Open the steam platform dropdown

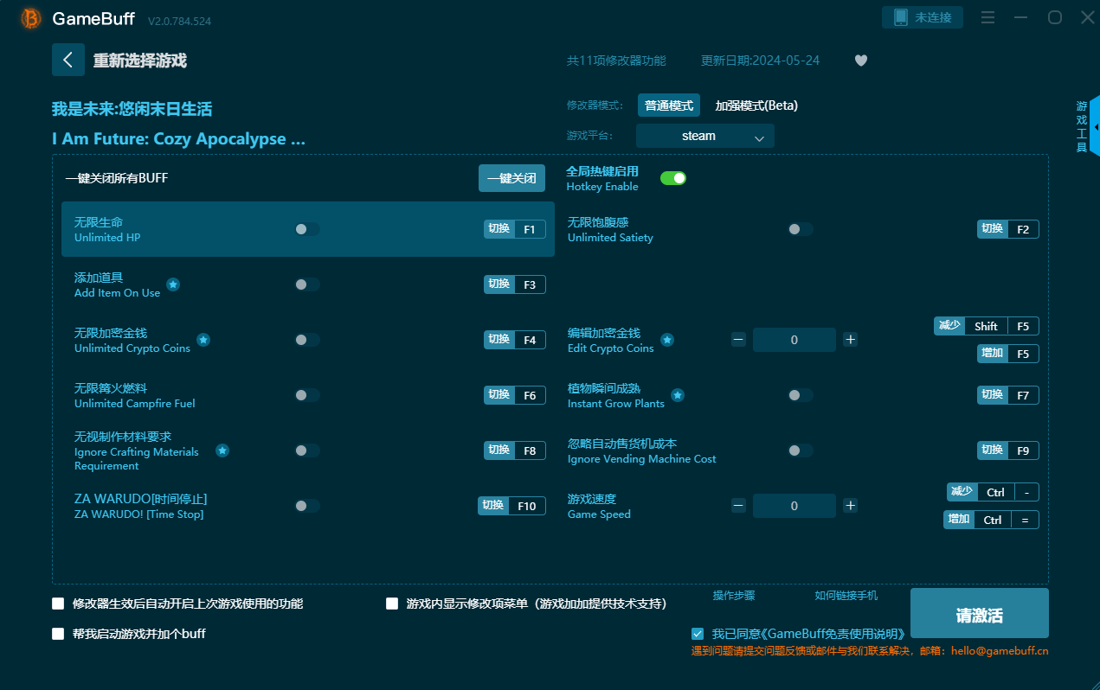point(705,136)
